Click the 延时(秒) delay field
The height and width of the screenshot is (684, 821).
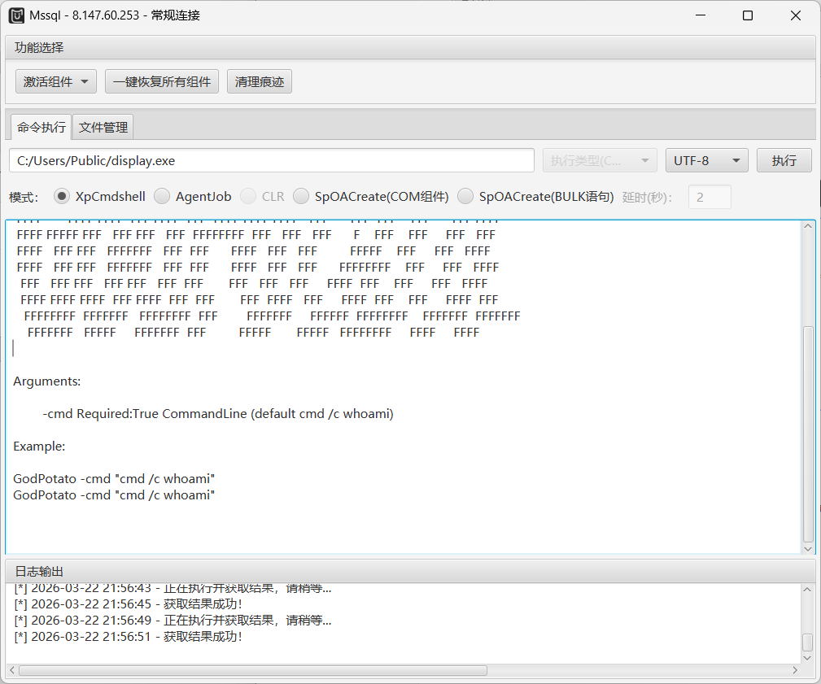point(710,197)
